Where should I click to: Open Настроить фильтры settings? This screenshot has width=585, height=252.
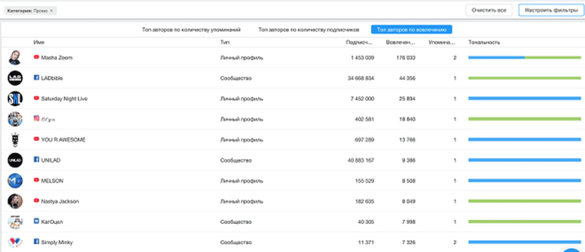pyautogui.click(x=551, y=10)
